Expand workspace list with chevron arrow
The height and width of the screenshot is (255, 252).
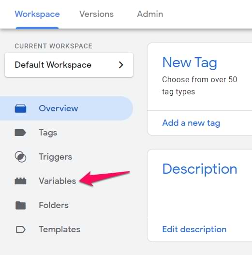point(121,65)
